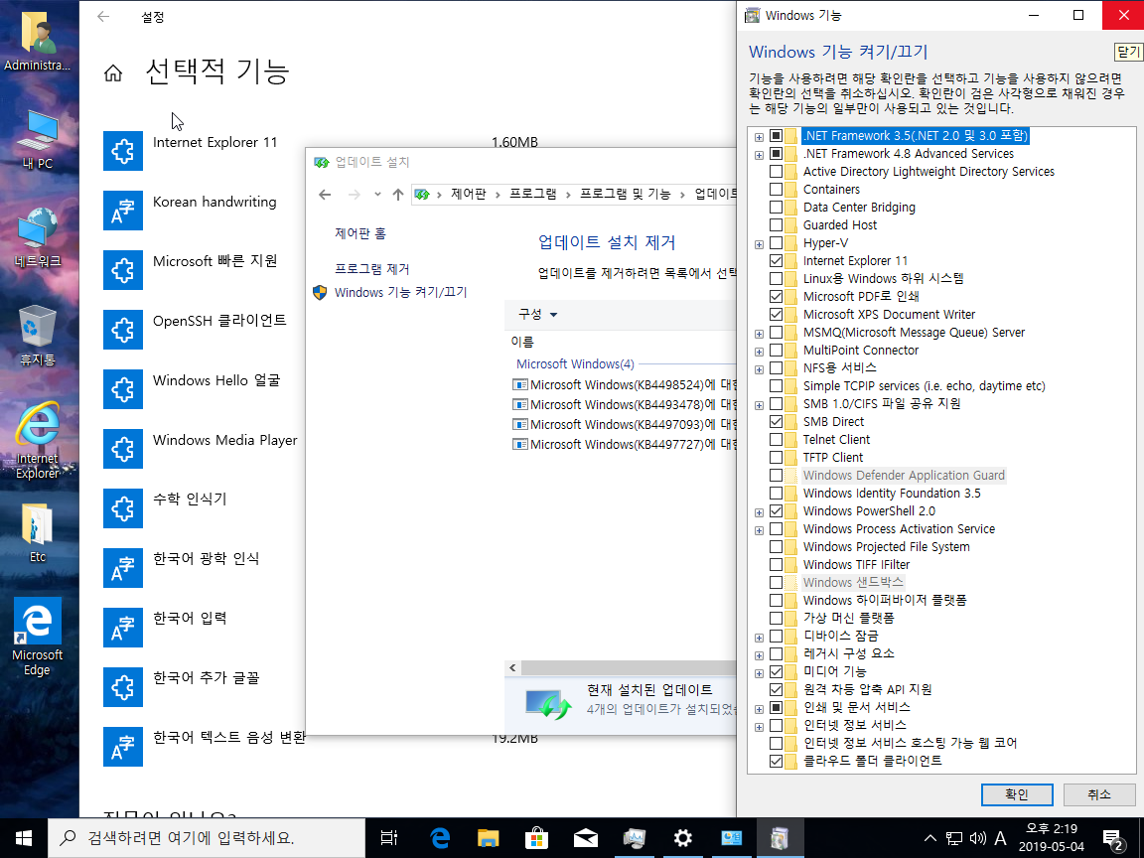Click the Windows 기능 켜기/끄기 link
This screenshot has height=858, width=1144.
pos(400,292)
